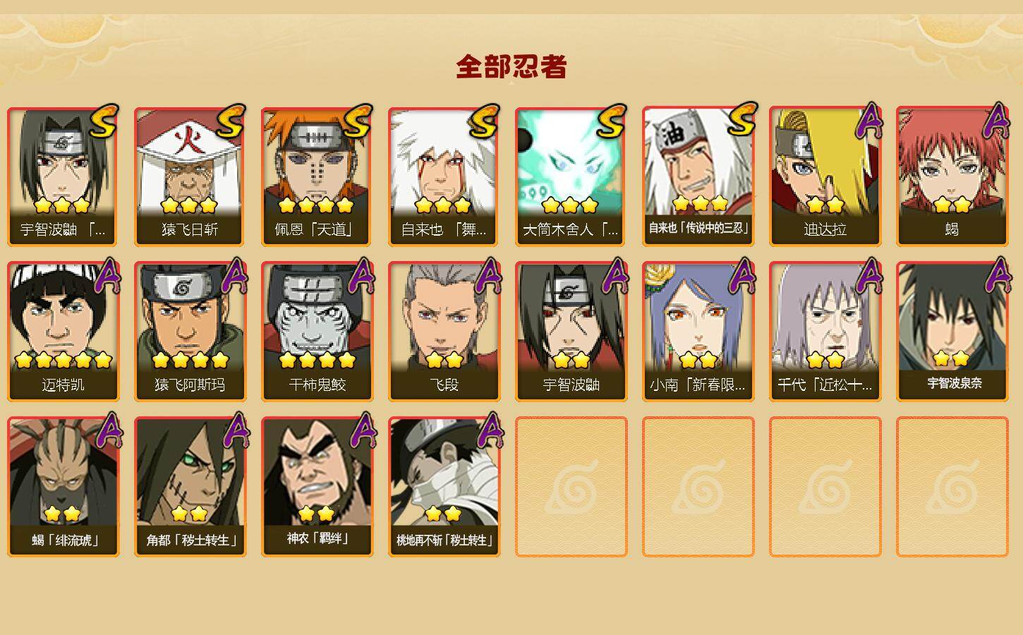
Task: Choose the 宇智波泉奈 portrait card
Action: pos(952,332)
